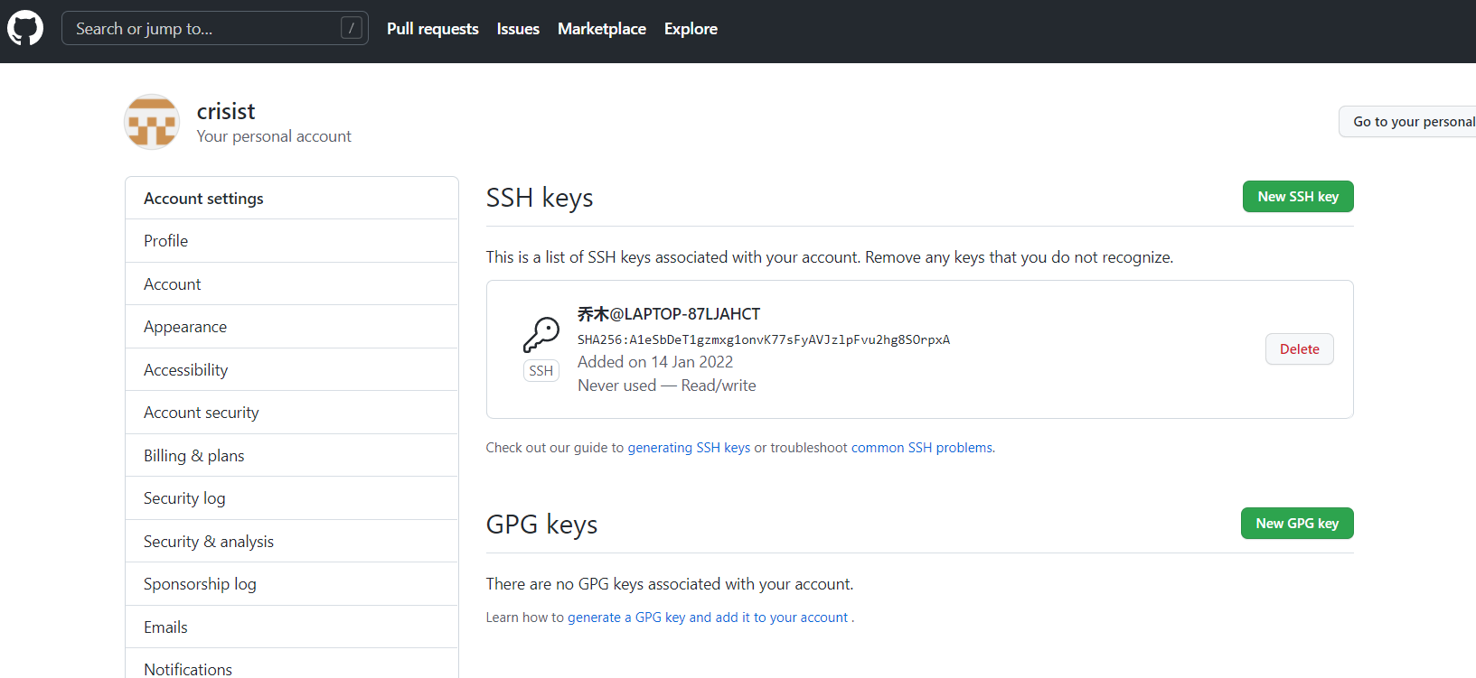Click the GitHub octocat logo
The image size is (1476, 678).
[25, 29]
